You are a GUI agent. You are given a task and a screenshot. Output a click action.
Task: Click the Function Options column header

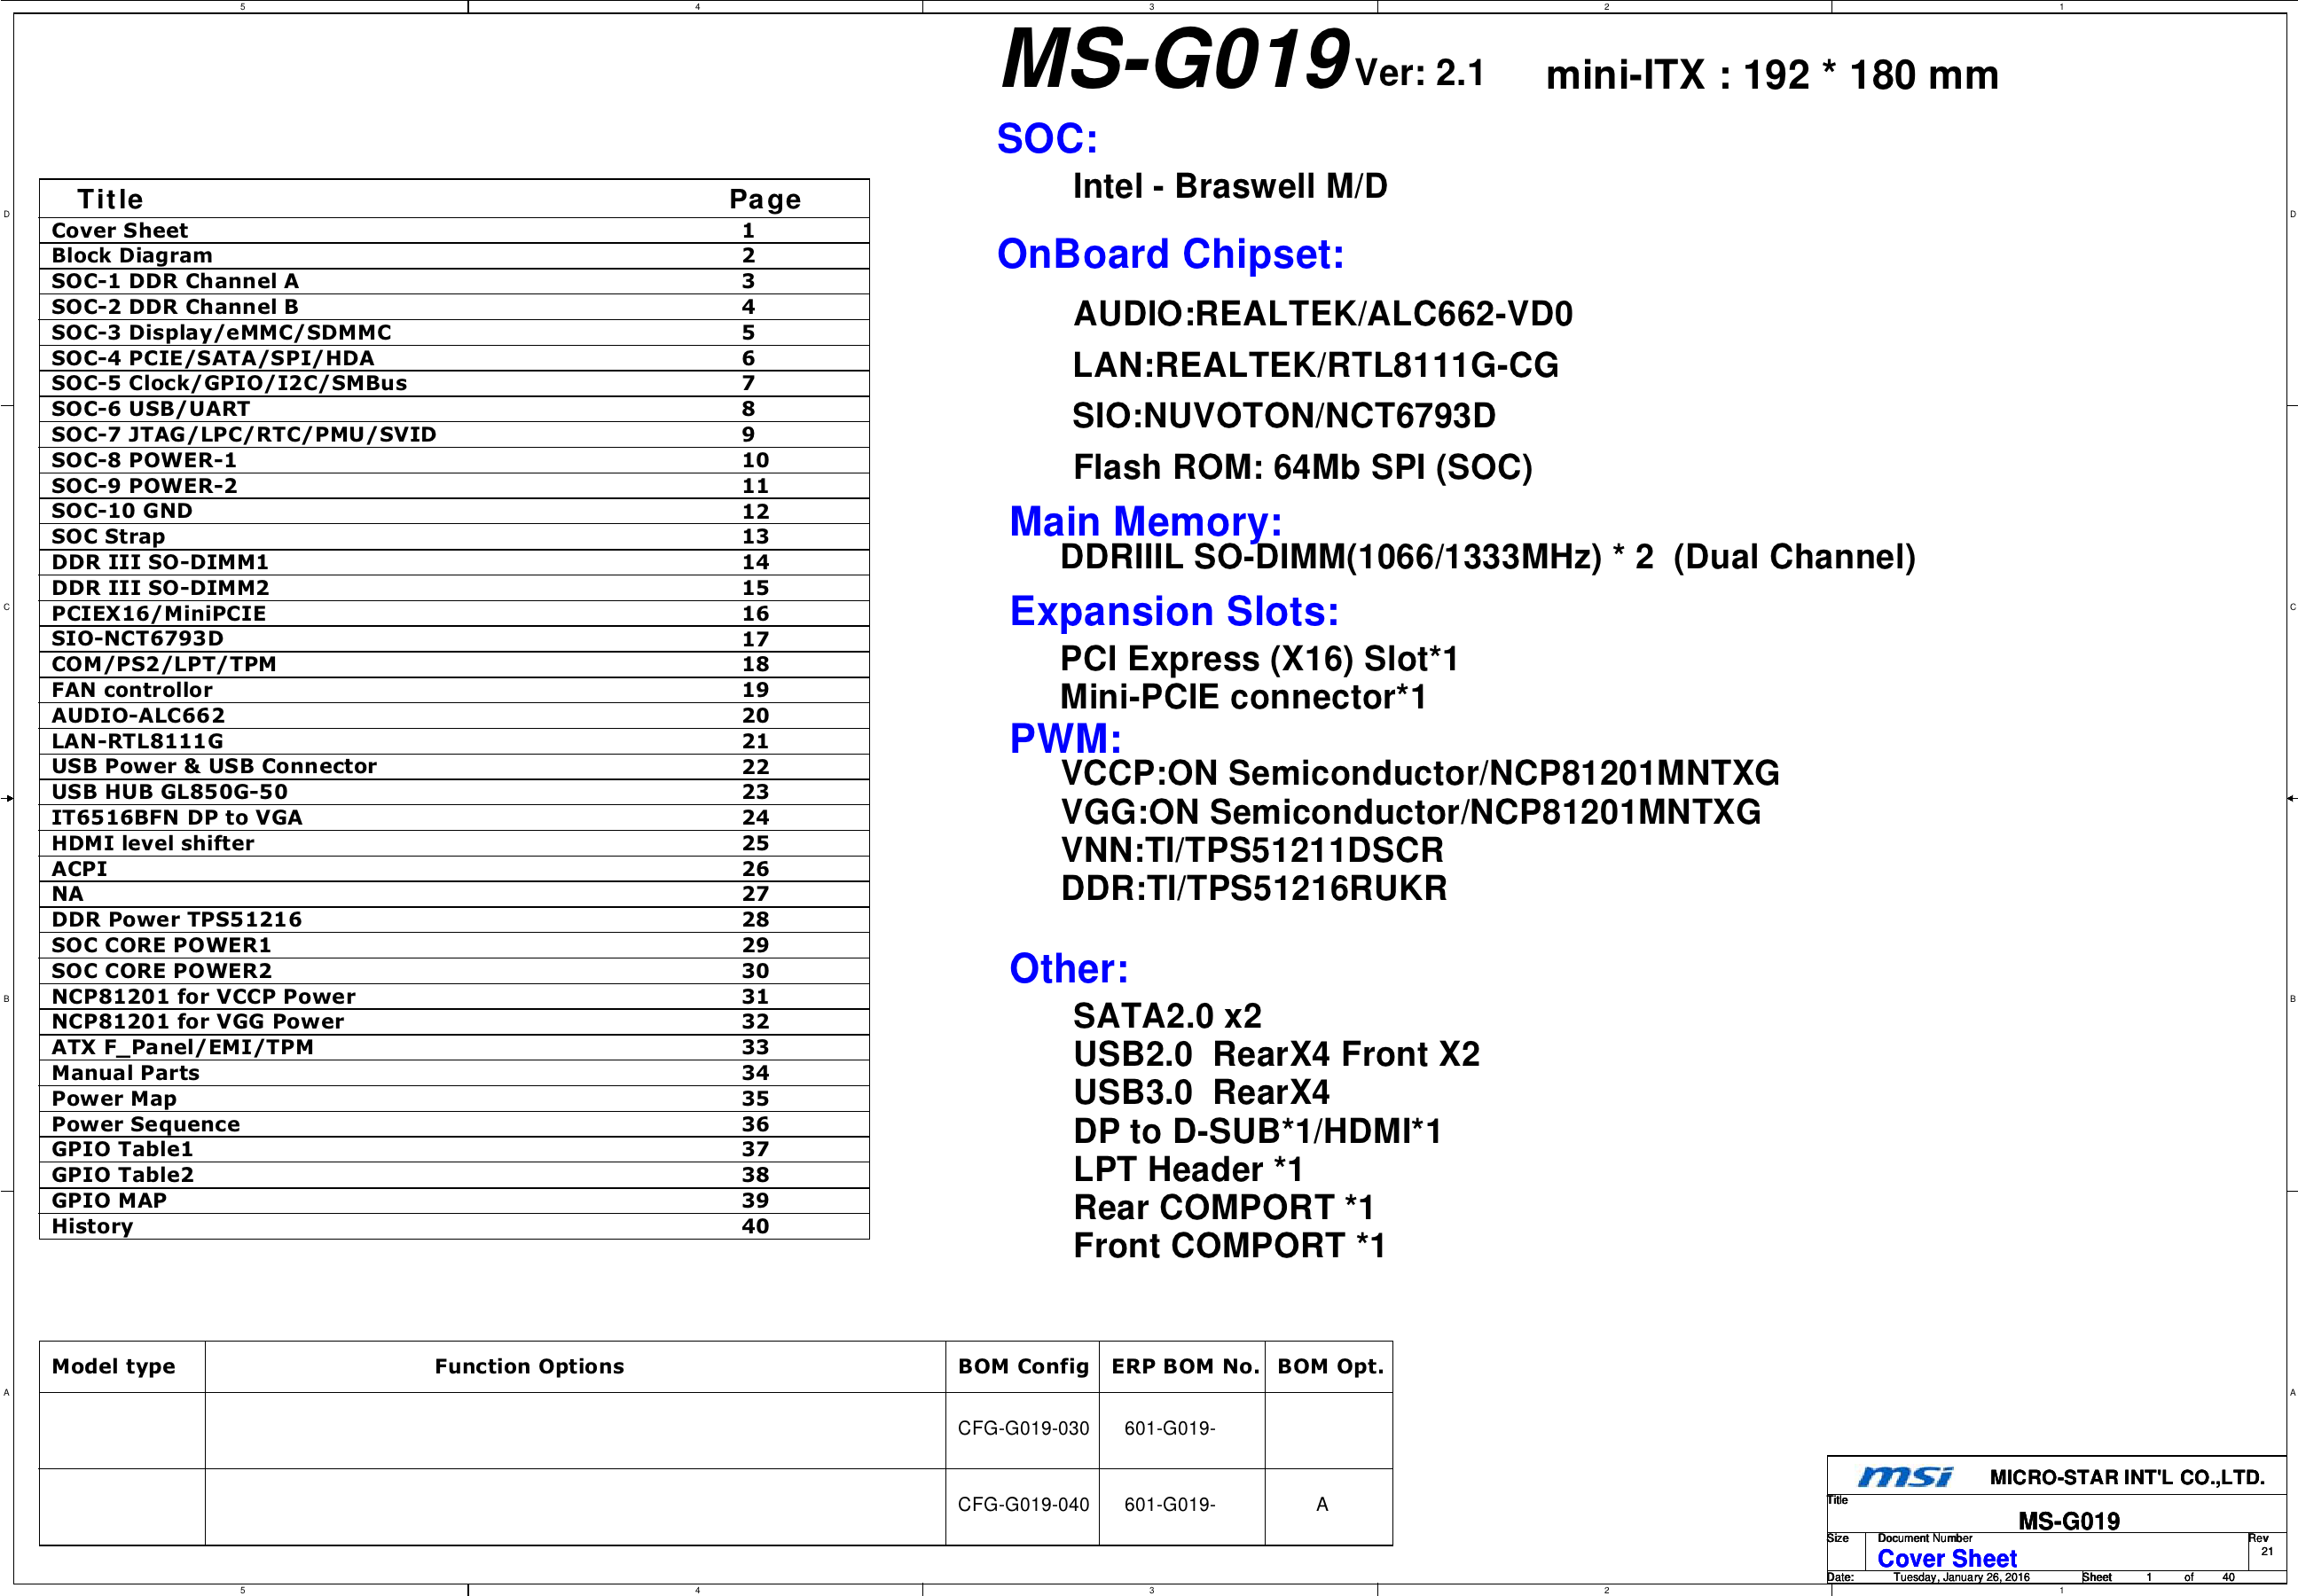[x=529, y=1366]
